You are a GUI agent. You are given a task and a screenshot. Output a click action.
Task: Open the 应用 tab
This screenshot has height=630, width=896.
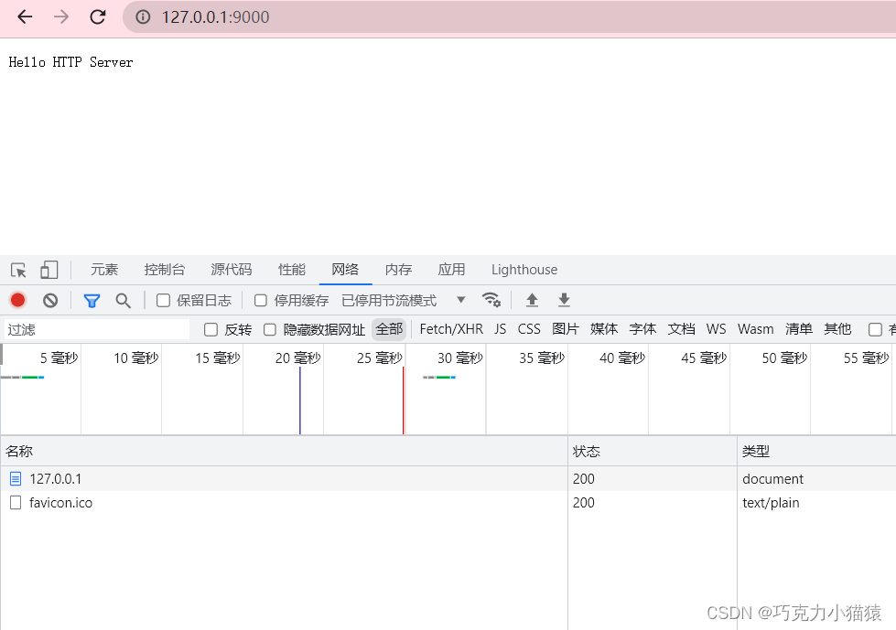pyautogui.click(x=451, y=270)
